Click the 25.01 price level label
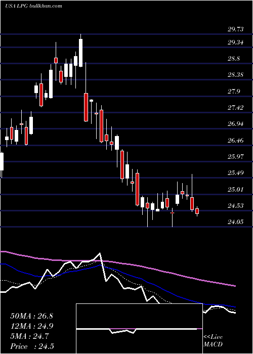Screen dimensions: 253x354 236,189
